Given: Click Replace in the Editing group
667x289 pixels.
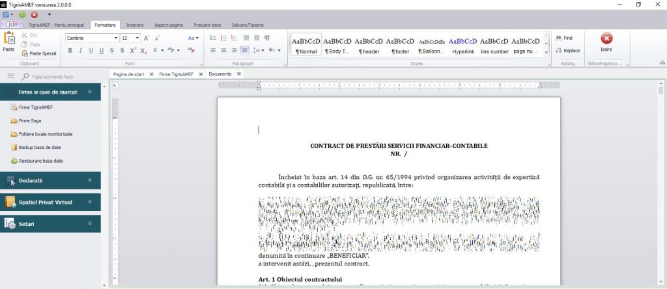Looking at the screenshot, I should [x=567, y=51].
